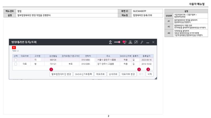Click address 서울시 금천구 시흥동
The height and width of the screenshot is (118, 211).
[x=107, y=60]
